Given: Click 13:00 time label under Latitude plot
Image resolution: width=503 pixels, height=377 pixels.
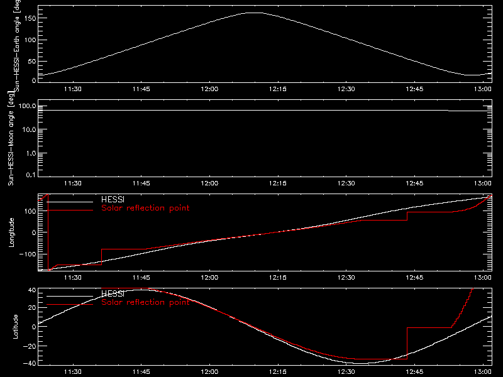Looking at the screenshot, I should (x=482, y=372).
